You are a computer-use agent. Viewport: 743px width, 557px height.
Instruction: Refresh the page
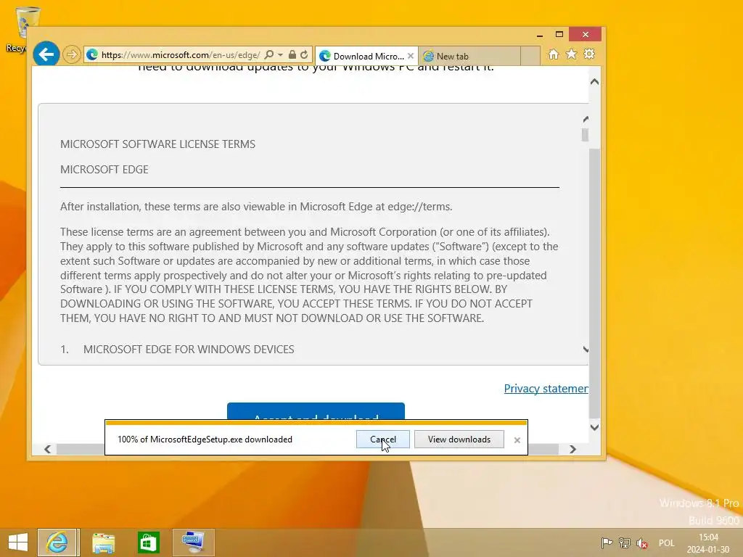click(x=304, y=54)
